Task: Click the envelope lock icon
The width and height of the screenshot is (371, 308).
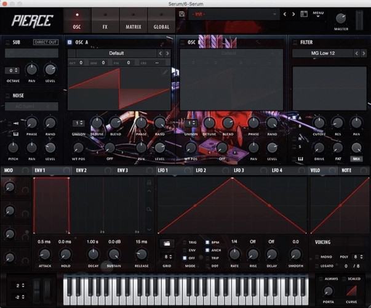Action: pos(149,182)
